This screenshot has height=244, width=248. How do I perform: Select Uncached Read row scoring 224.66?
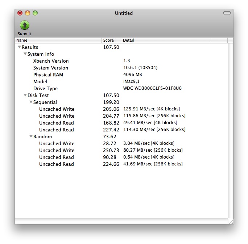coord(121,164)
